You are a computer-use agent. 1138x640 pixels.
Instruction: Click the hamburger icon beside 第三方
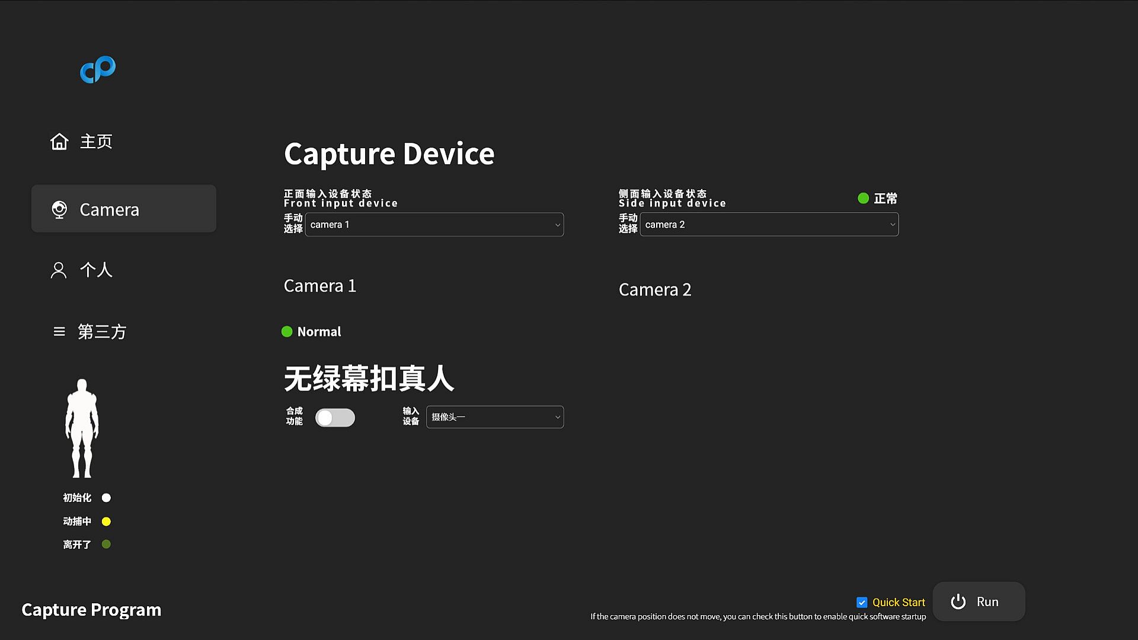tap(59, 332)
